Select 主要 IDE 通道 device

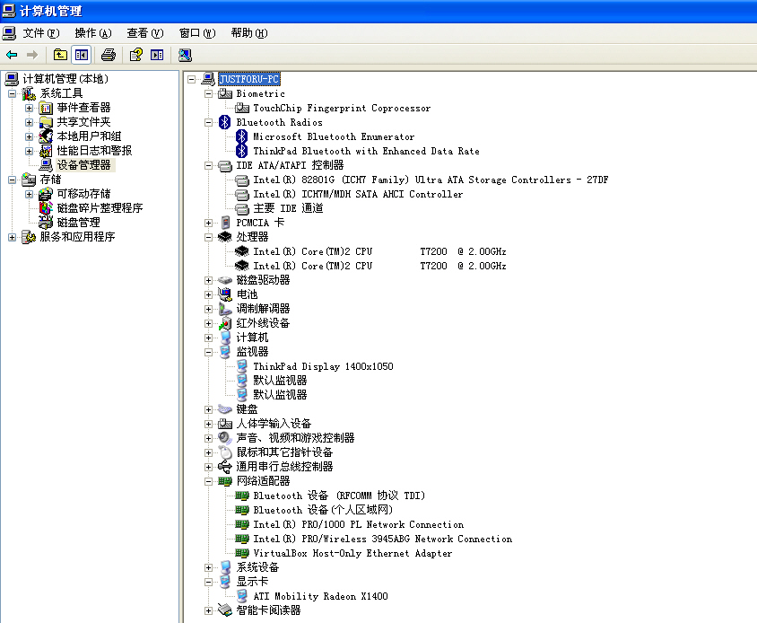[x=288, y=208]
